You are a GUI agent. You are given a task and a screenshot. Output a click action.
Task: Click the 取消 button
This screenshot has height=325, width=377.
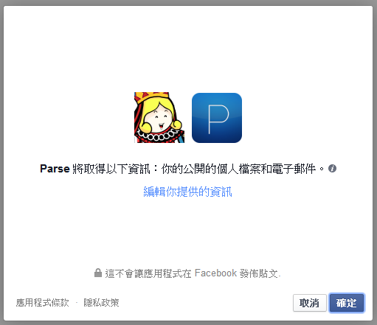(310, 303)
